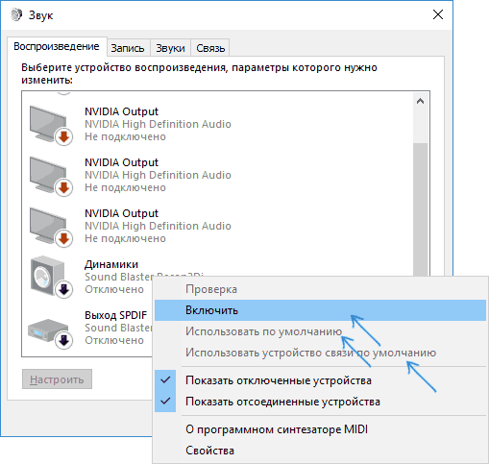
Task: Close the Звук dialog window
Action: coord(438,14)
